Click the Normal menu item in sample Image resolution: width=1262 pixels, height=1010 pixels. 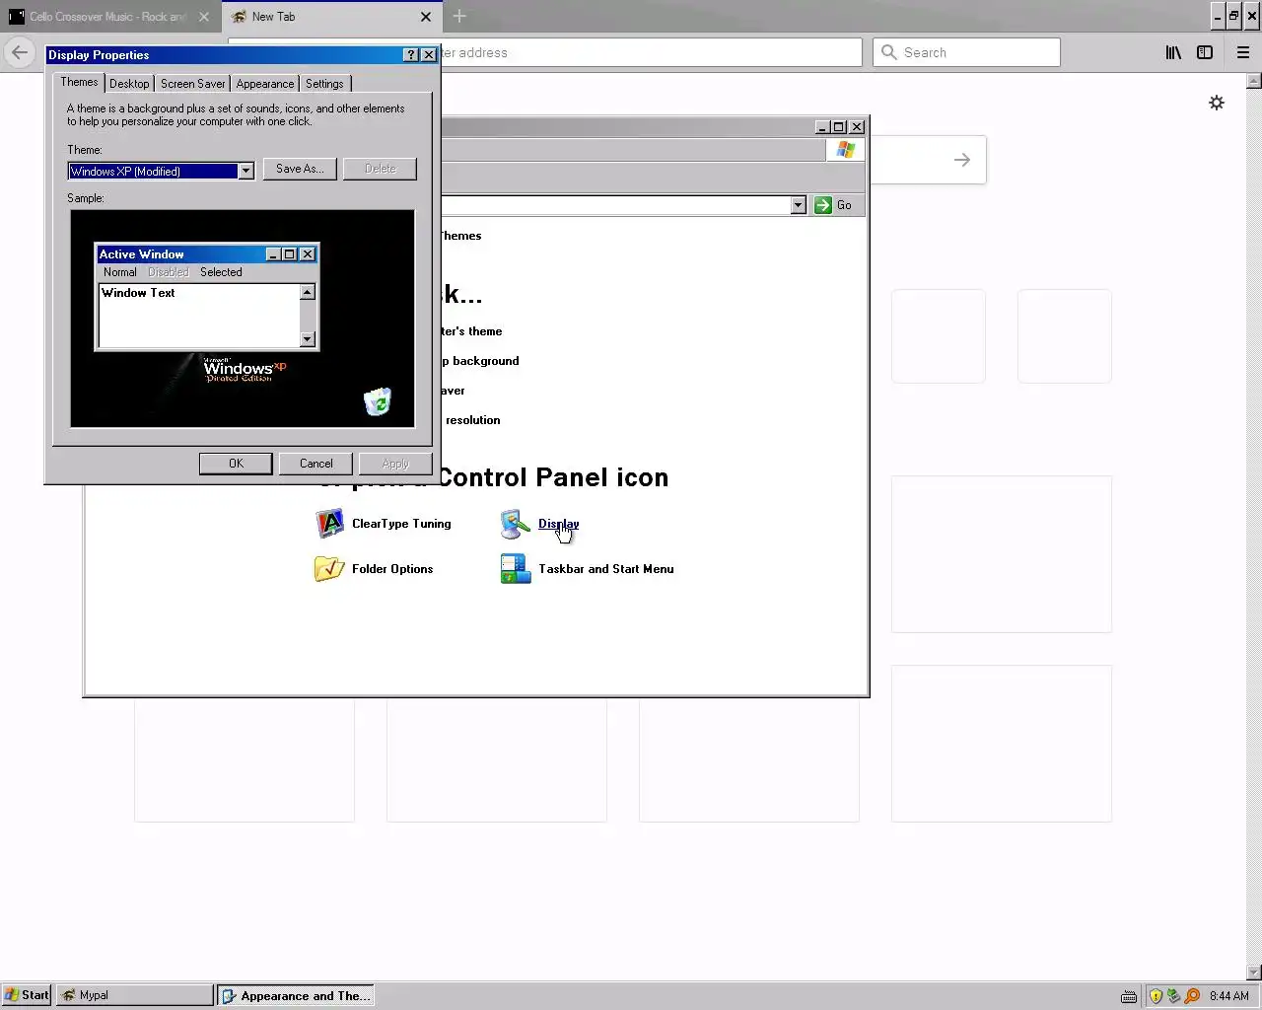[120, 272]
